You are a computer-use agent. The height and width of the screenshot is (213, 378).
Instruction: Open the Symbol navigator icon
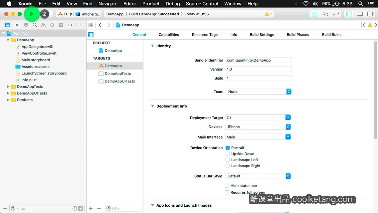(26, 25)
